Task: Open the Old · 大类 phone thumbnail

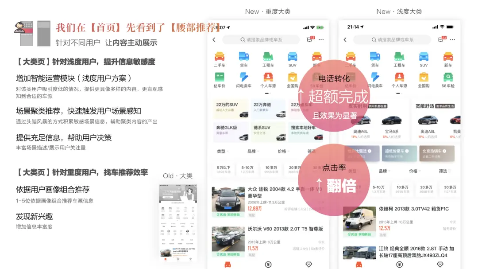Action: 178,223
